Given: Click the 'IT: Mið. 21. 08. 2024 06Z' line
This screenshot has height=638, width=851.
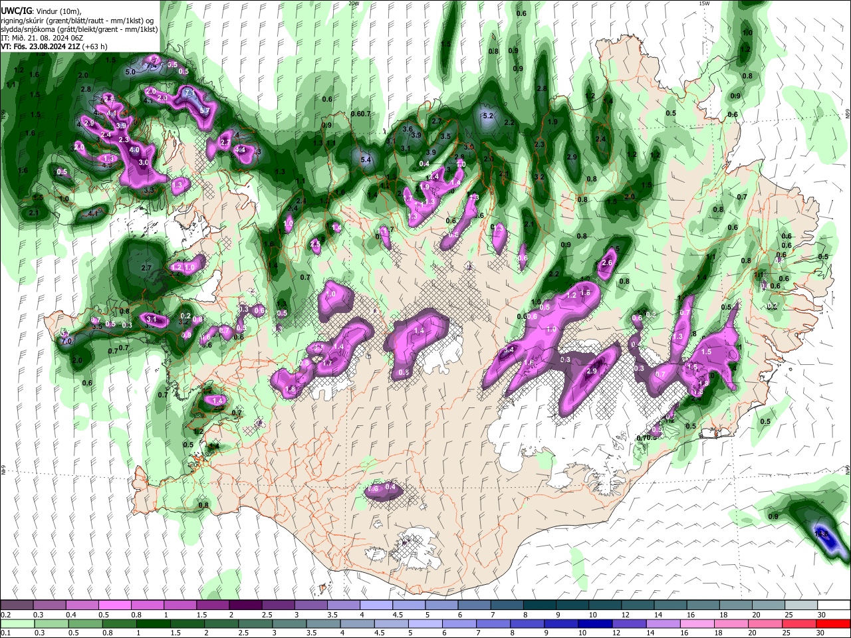Looking at the screenshot, I should 41,38.
